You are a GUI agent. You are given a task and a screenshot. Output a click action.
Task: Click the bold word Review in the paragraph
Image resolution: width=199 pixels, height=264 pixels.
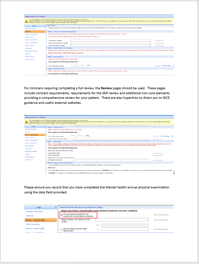tap(106, 88)
